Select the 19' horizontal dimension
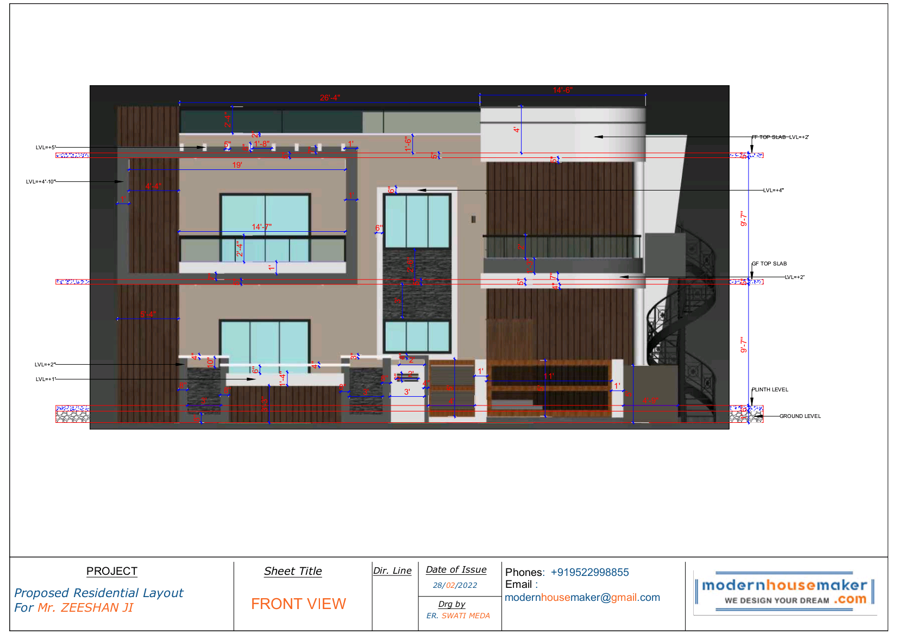Viewport: 898px width, 634px height. pyautogui.click(x=237, y=165)
